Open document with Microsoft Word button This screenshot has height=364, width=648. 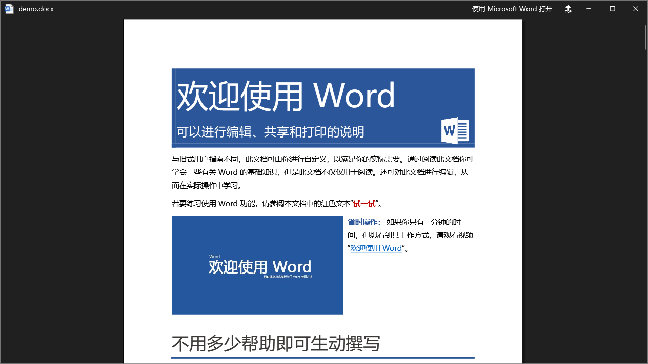tap(512, 9)
